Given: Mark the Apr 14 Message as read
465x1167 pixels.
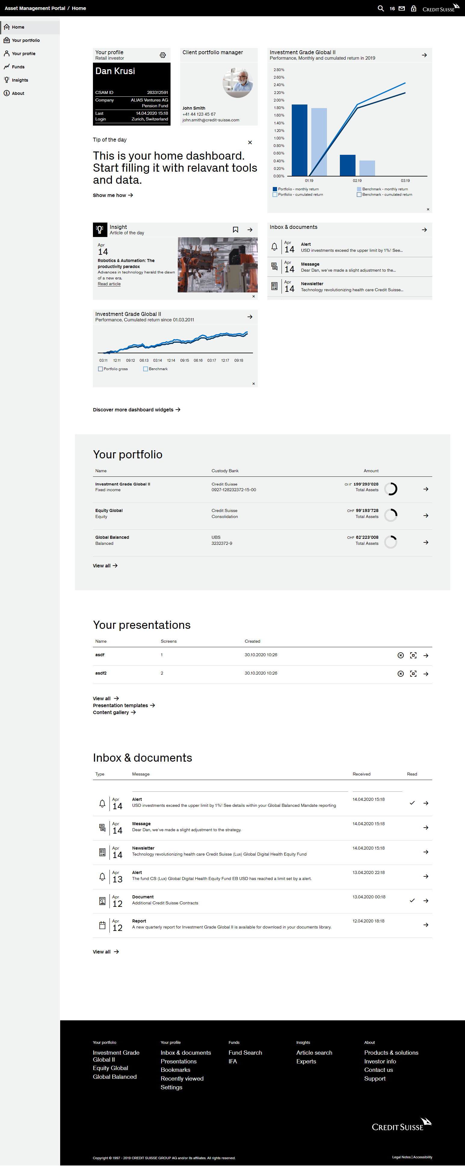Looking at the screenshot, I should coord(412,827).
